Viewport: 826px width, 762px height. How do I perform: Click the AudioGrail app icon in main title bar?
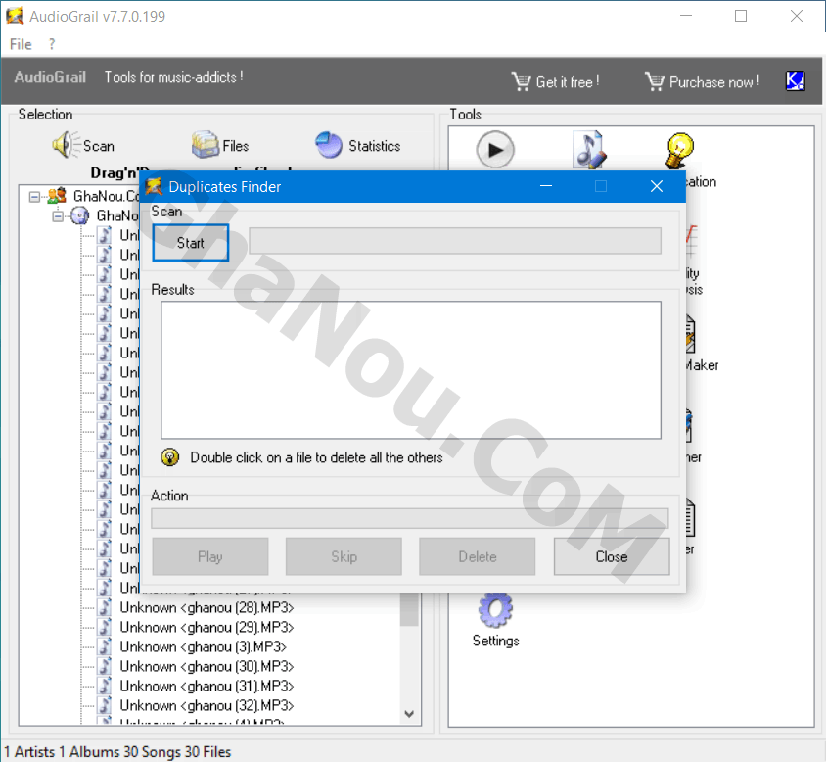tap(15, 17)
